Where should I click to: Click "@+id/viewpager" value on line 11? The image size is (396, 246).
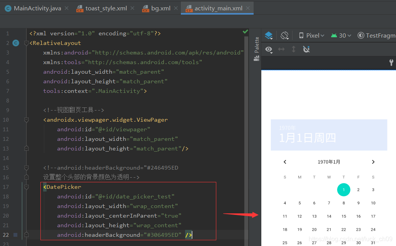pos(123,129)
